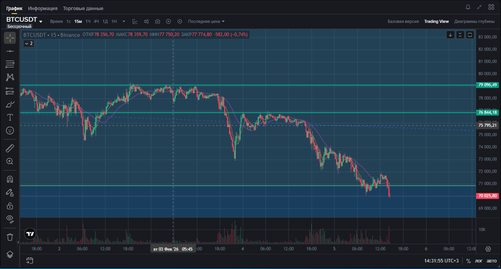Screen dimensions: 501x269
Task: Open the emoji icons tool
Action: 10,131
